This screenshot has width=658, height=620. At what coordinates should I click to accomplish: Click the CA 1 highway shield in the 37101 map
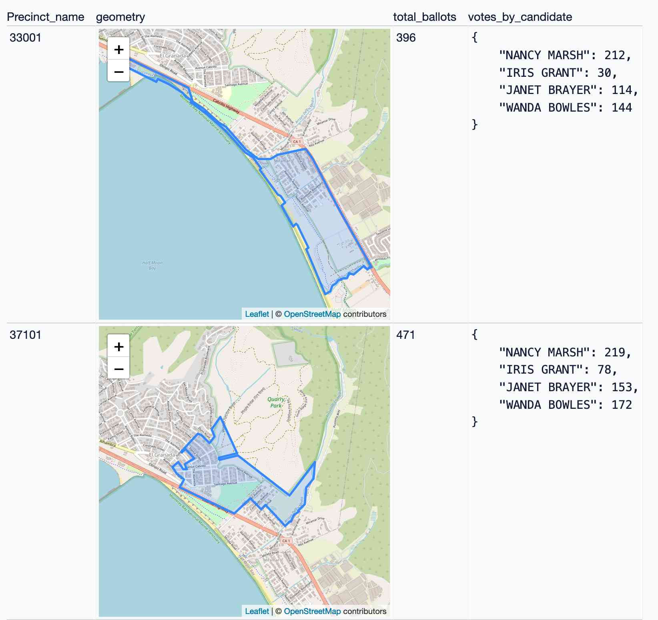(x=286, y=541)
